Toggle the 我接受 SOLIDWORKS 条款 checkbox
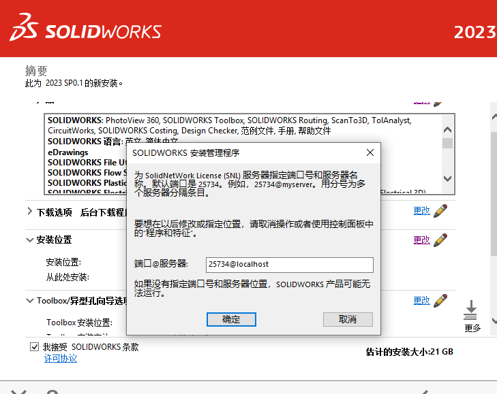Screen dimensions: 497x394 tap(34, 347)
